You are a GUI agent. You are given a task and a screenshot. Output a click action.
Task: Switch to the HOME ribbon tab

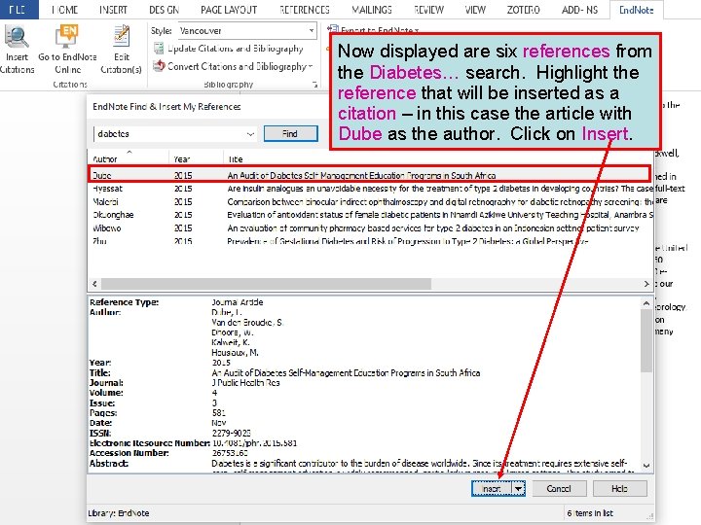pyautogui.click(x=64, y=10)
